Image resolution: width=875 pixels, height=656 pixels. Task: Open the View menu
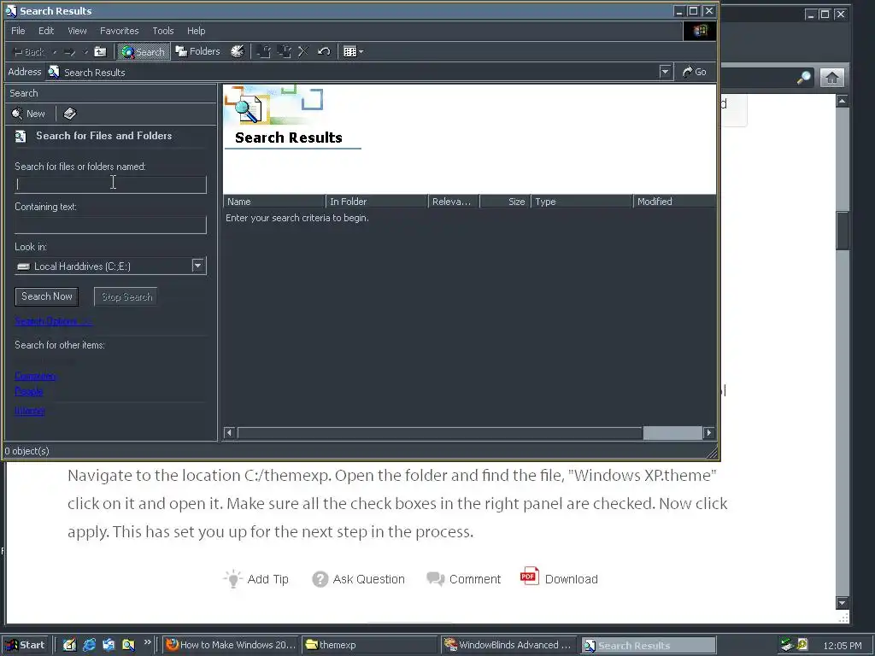pyautogui.click(x=77, y=31)
